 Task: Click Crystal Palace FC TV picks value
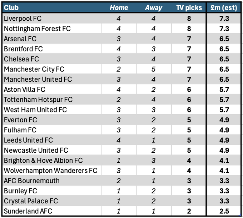coord(189,201)
